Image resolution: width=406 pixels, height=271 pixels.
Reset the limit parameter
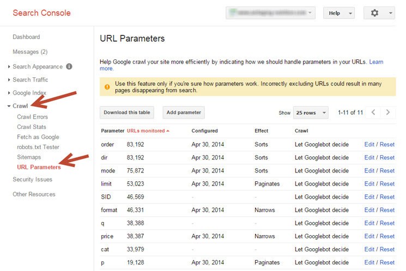tap(387, 184)
